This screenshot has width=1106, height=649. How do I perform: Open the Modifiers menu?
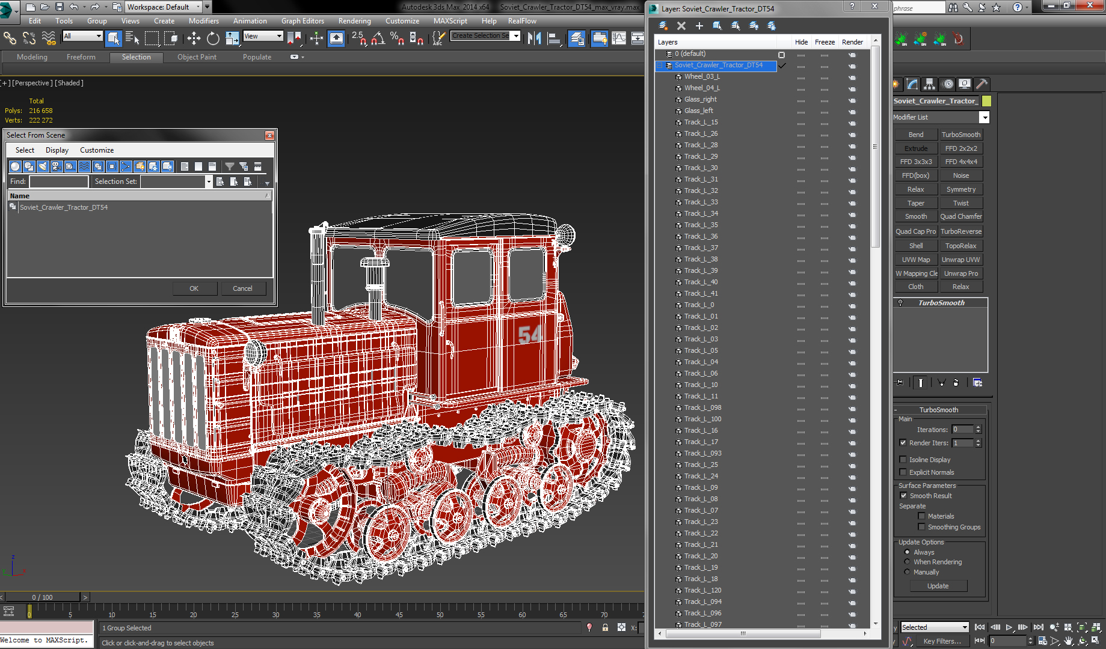click(203, 20)
